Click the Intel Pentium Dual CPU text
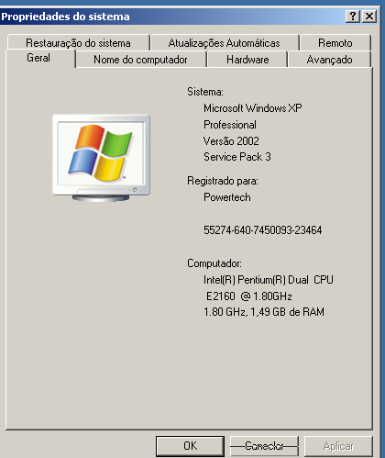This screenshot has height=458, width=385. [x=269, y=280]
